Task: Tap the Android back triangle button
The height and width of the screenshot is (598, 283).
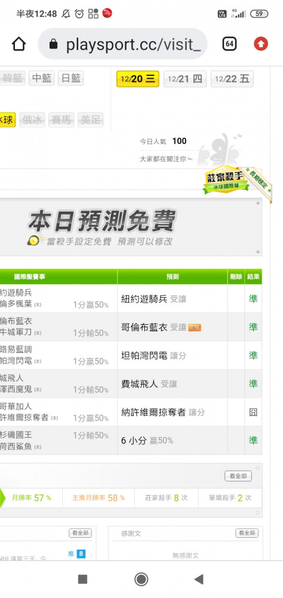Action: point(198,579)
